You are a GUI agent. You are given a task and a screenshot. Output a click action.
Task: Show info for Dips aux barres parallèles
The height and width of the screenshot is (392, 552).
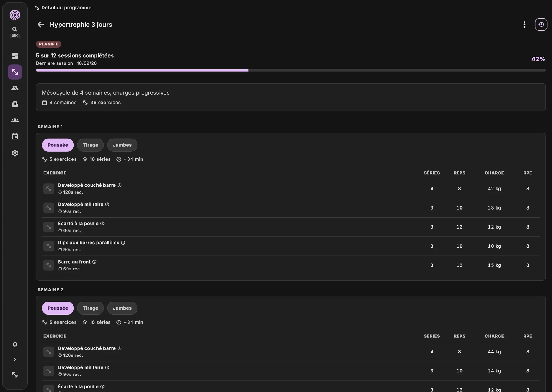123,243
